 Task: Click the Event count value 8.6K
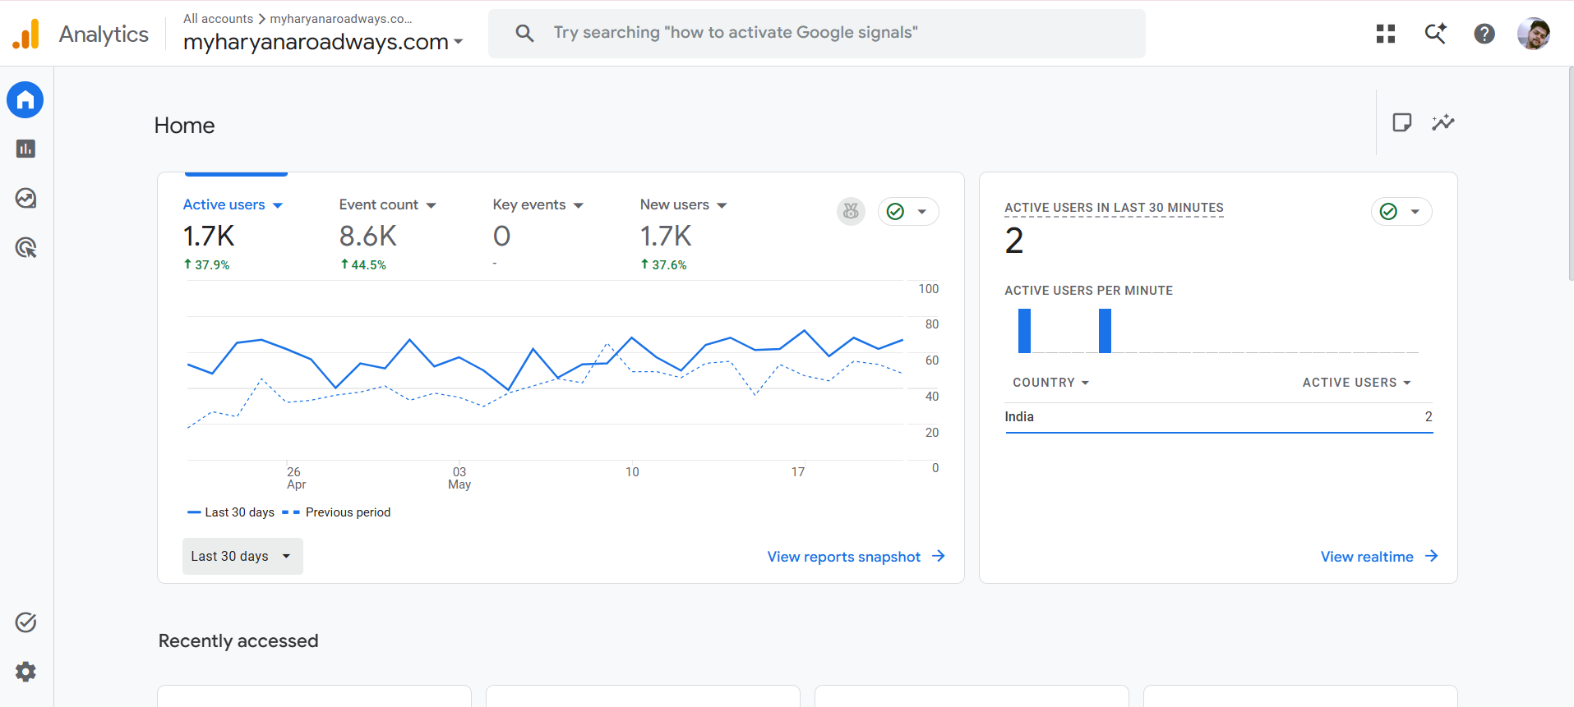367,236
